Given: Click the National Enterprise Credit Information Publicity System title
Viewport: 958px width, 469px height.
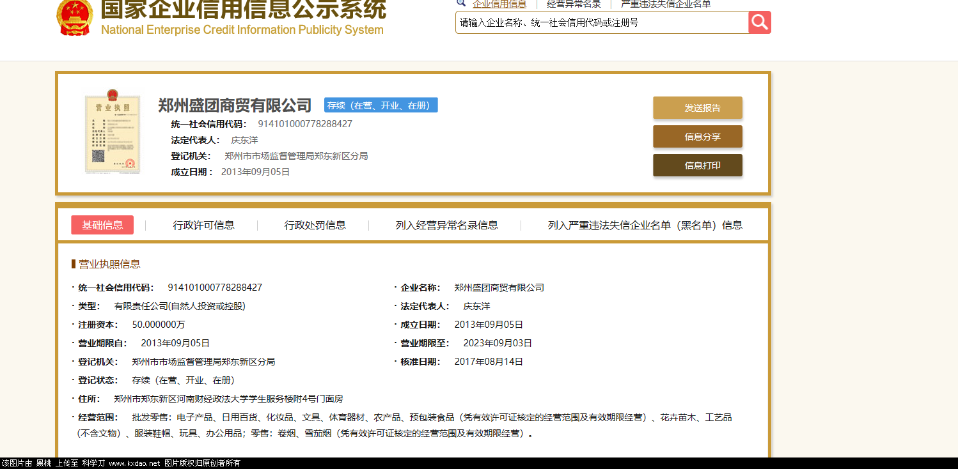Looking at the screenshot, I should (x=242, y=29).
